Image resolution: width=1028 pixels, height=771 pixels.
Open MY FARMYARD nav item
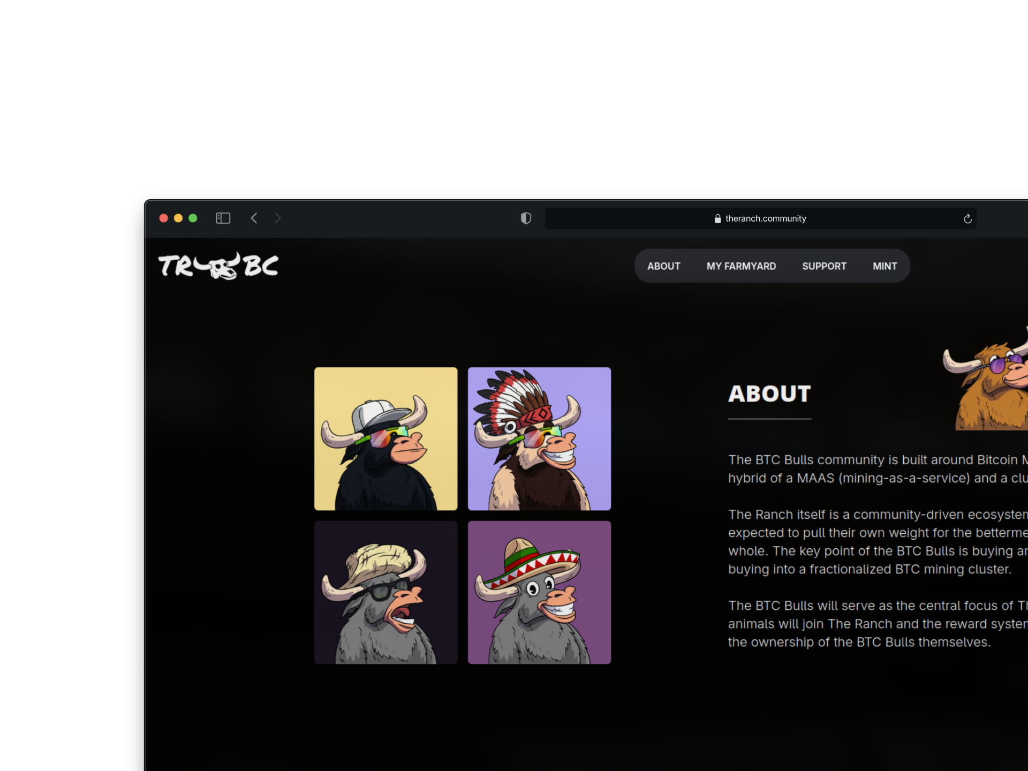tap(741, 266)
